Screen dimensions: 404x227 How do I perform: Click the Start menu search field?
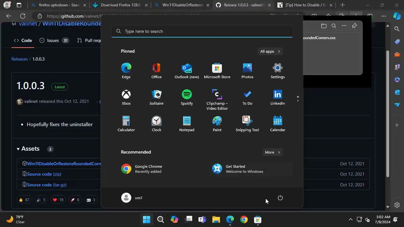pos(202,31)
